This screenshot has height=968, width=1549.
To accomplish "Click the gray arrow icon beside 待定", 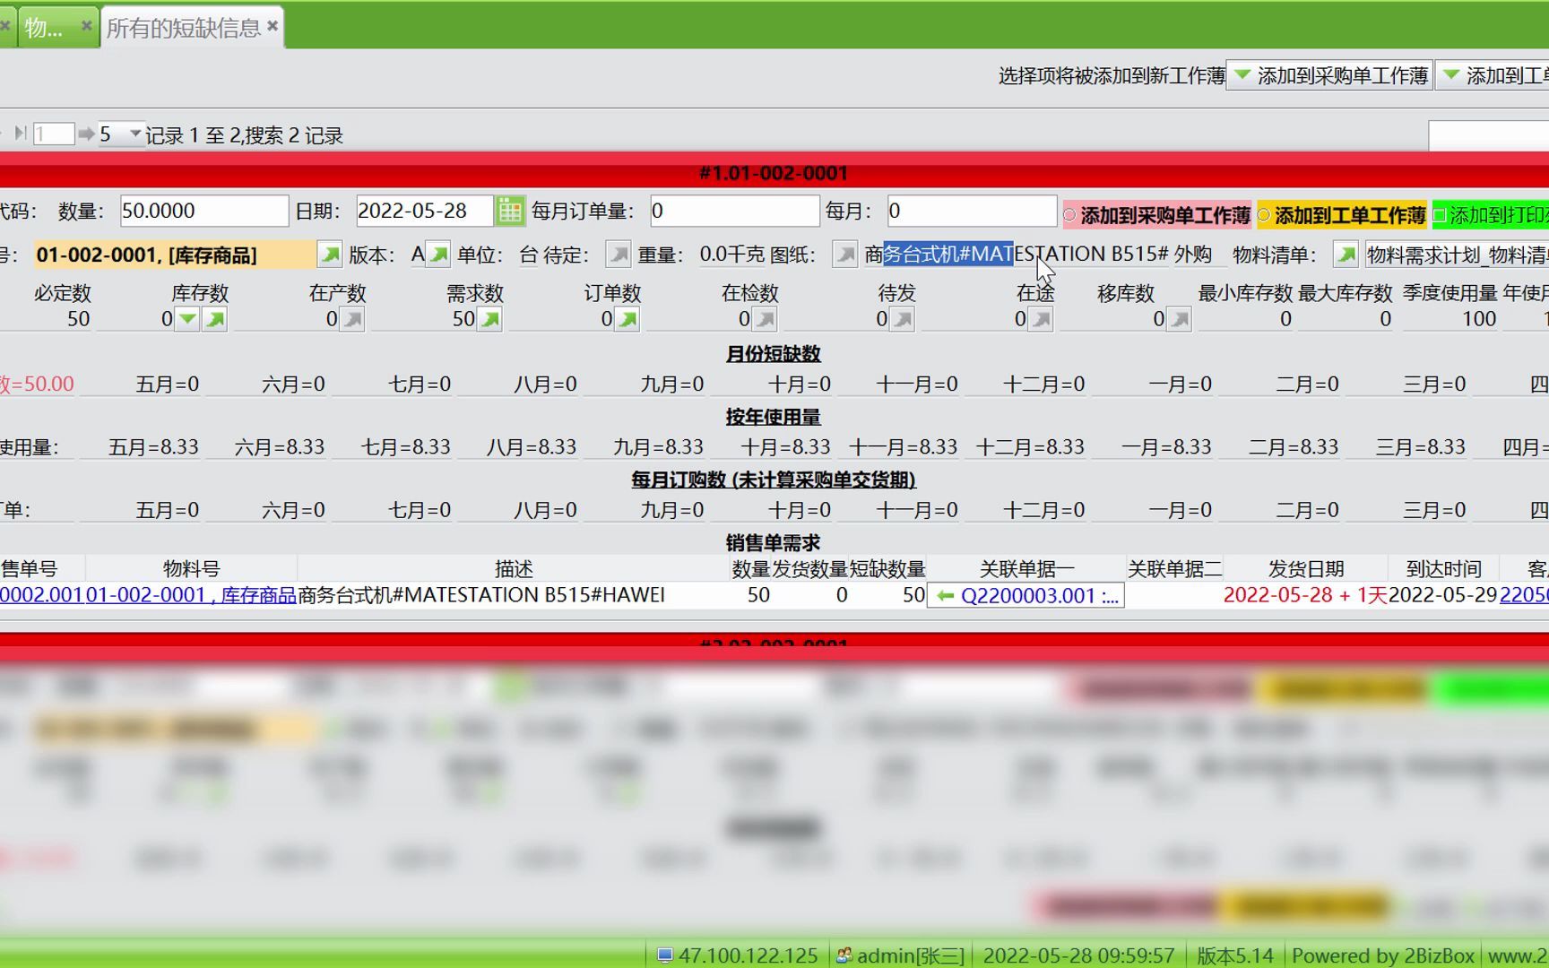I will coord(619,255).
